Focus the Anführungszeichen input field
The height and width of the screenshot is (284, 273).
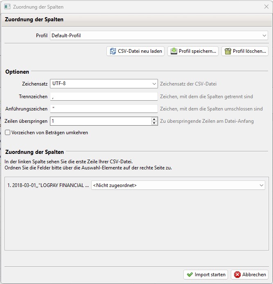pos(104,109)
